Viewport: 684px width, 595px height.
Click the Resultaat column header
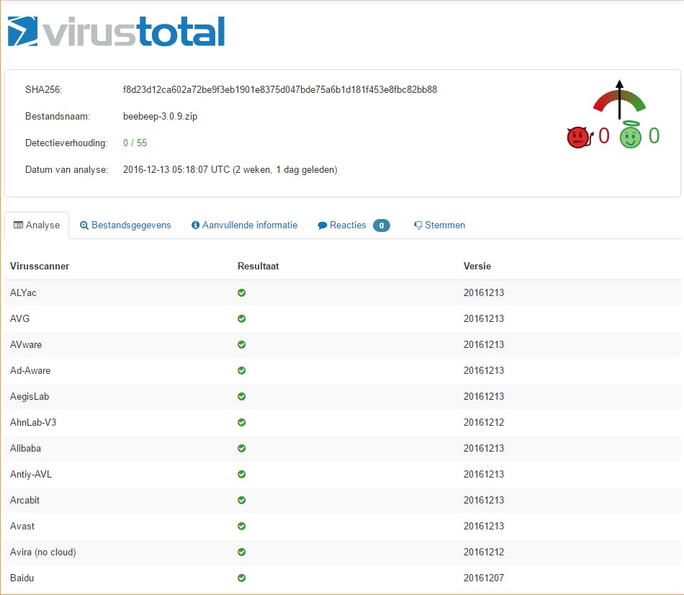click(258, 267)
